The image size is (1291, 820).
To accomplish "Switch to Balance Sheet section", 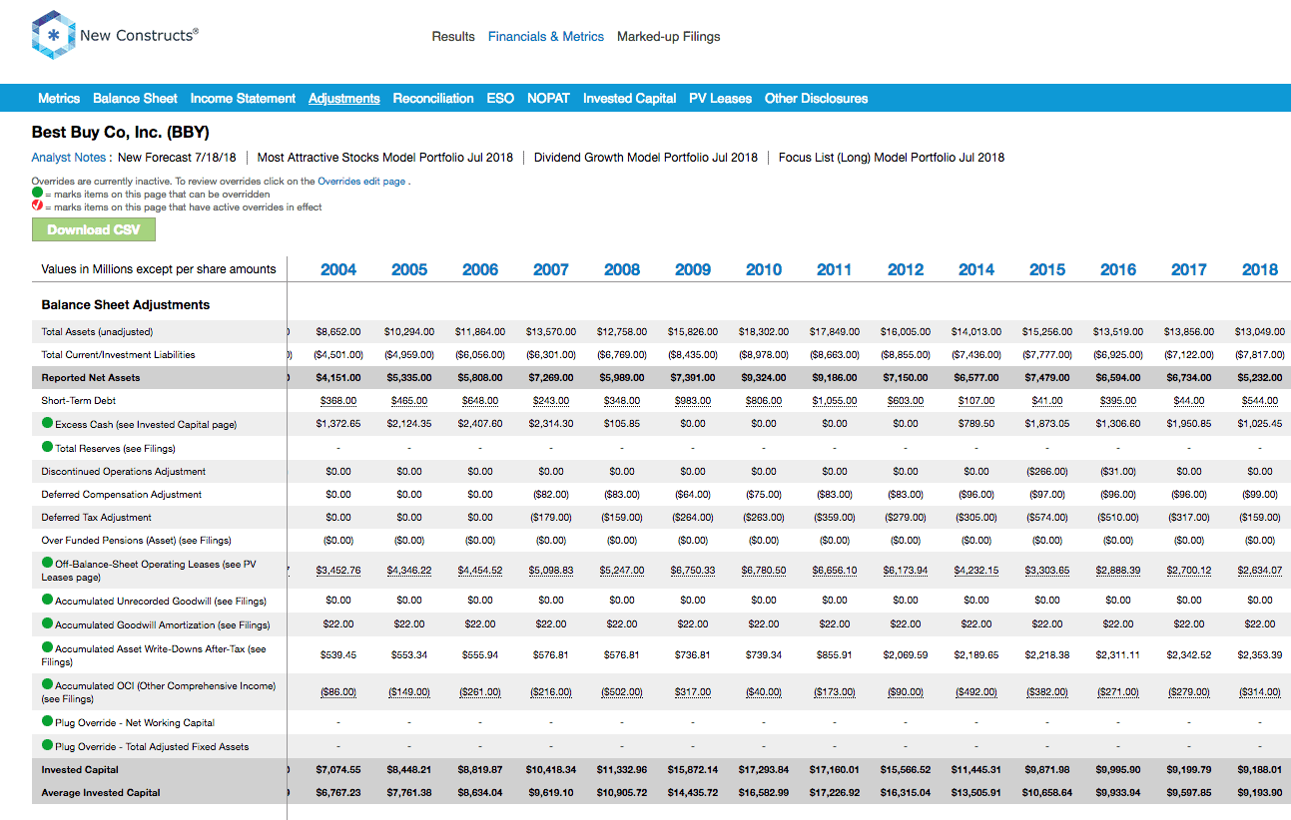I will tap(135, 98).
